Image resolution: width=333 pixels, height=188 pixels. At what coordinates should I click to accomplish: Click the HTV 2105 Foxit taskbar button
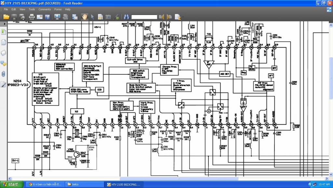(x=124, y=184)
